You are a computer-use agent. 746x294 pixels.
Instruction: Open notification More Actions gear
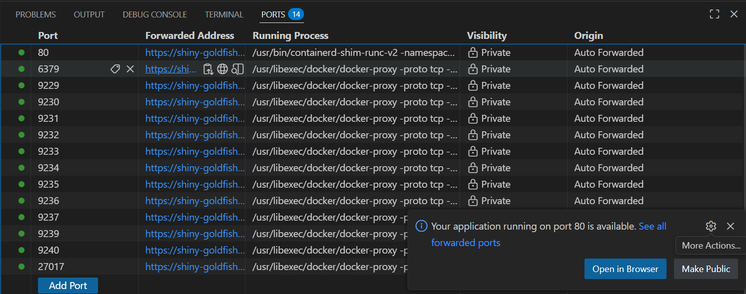pyautogui.click(x=710, y=226)
